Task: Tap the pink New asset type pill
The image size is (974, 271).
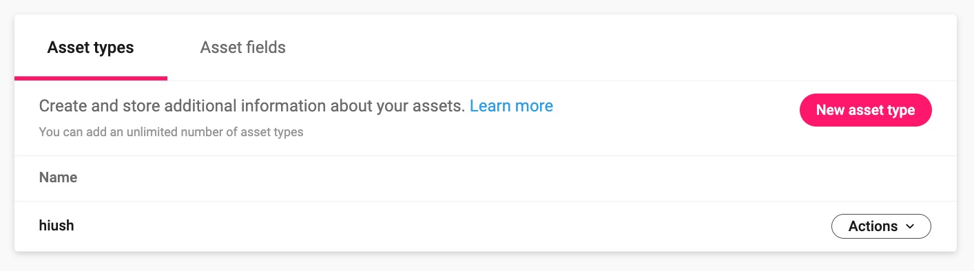Action: coord(865,110)
